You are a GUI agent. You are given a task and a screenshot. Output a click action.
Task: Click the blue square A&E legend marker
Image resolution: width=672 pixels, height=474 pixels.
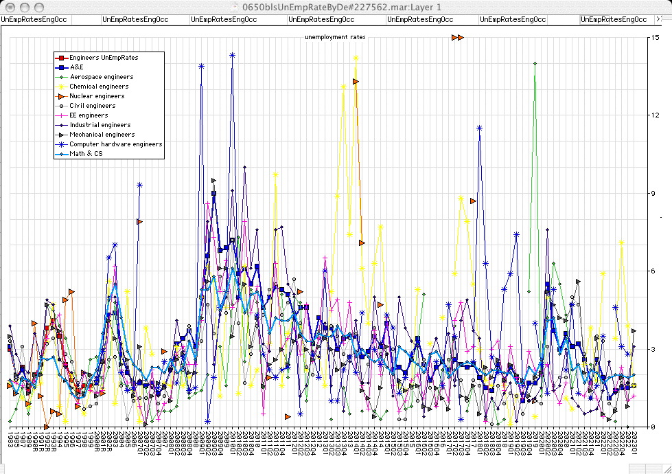(x=62, y=67)
